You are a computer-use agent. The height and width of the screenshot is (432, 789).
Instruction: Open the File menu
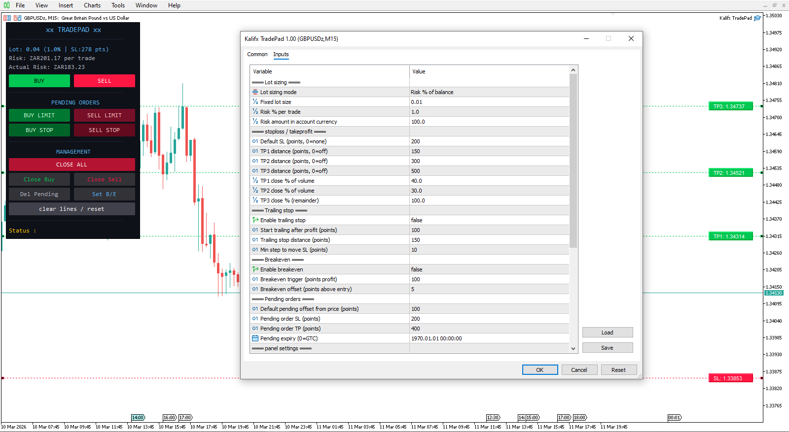coord(20,5)
